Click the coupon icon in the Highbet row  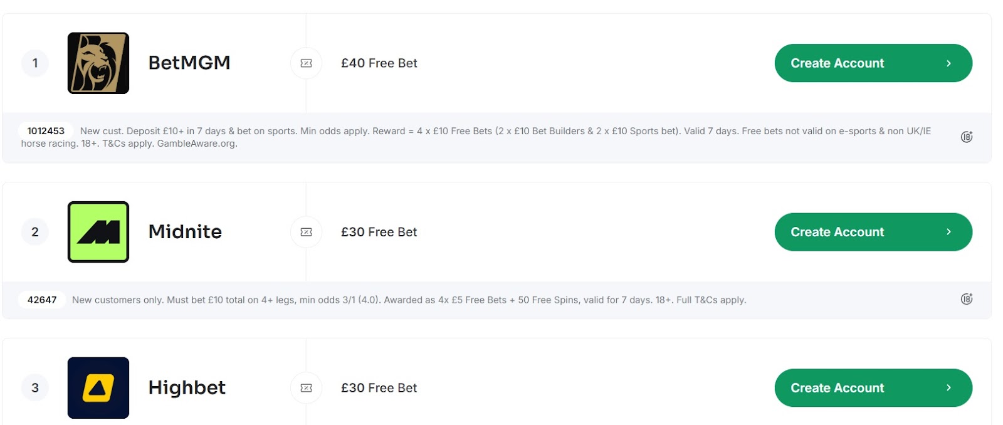click(306, 388)
